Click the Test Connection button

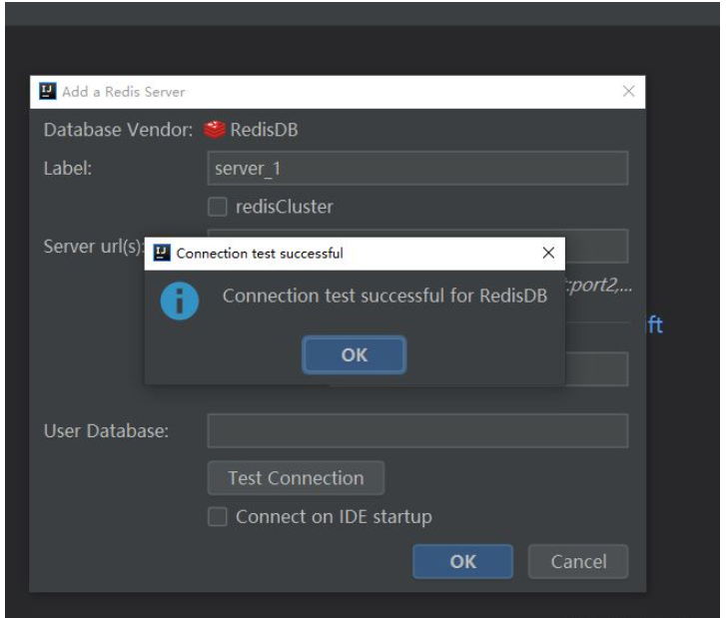tap(296, 478)
